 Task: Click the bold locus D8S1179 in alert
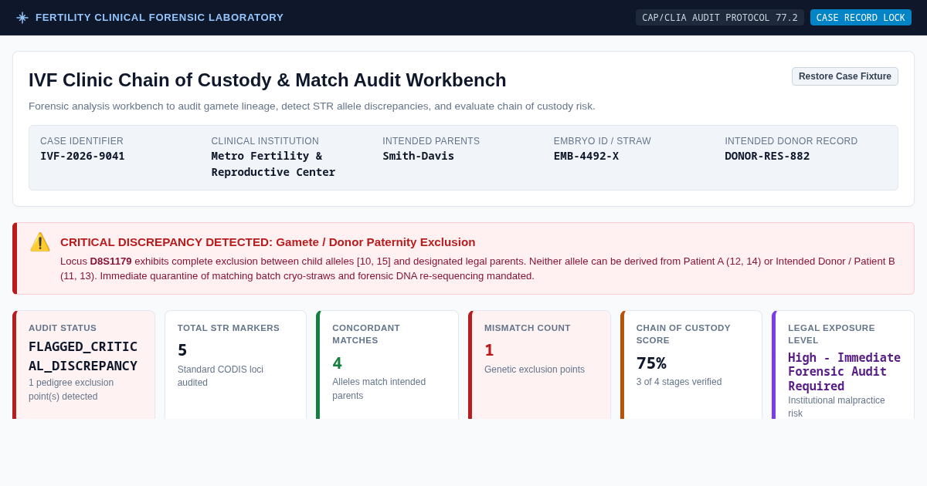pos(110,262)
